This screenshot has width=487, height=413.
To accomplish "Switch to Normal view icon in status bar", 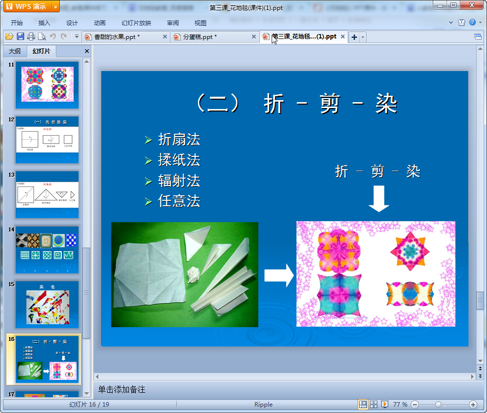I will tap(363, 404).
